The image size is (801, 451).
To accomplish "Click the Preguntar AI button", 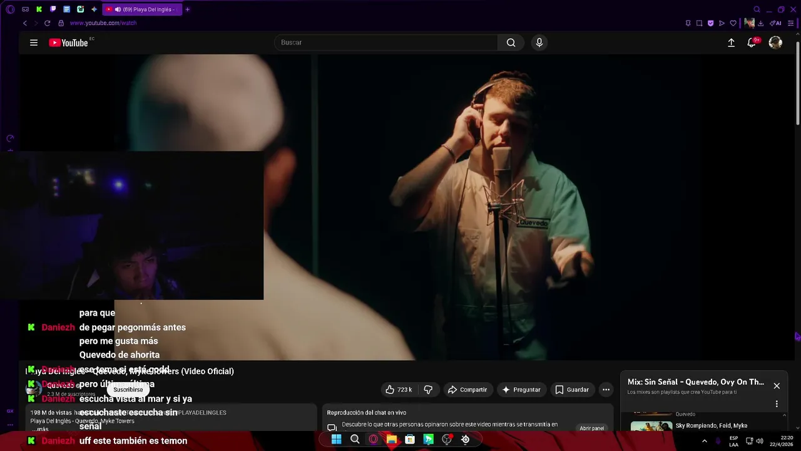I will pyautogui.click(x=521, y=390).
